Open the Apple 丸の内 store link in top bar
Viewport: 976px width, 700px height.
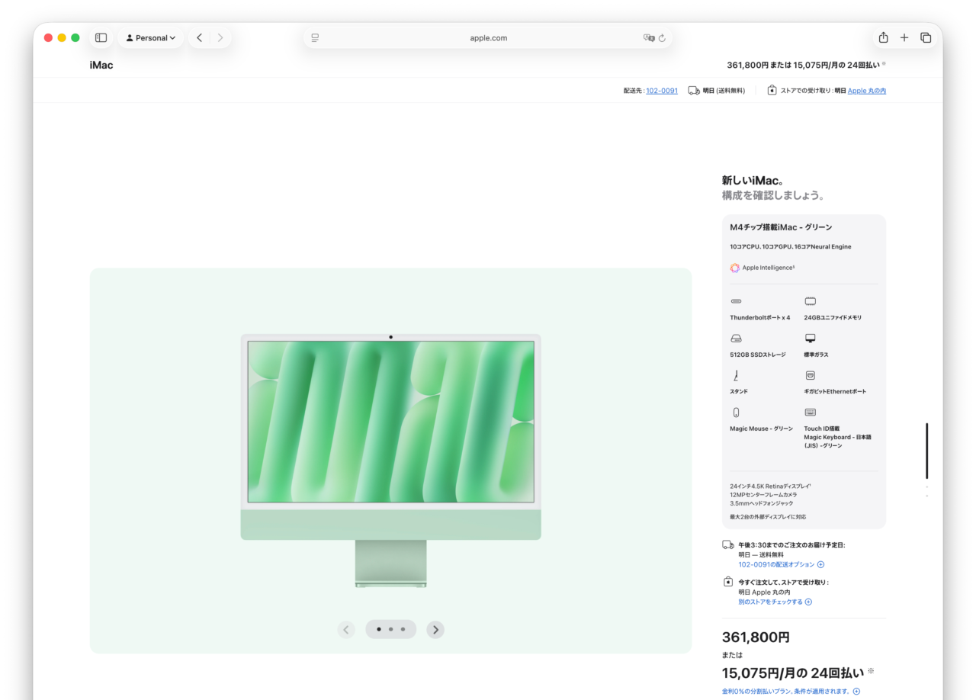pyautogui.click(x=867, y=90)
